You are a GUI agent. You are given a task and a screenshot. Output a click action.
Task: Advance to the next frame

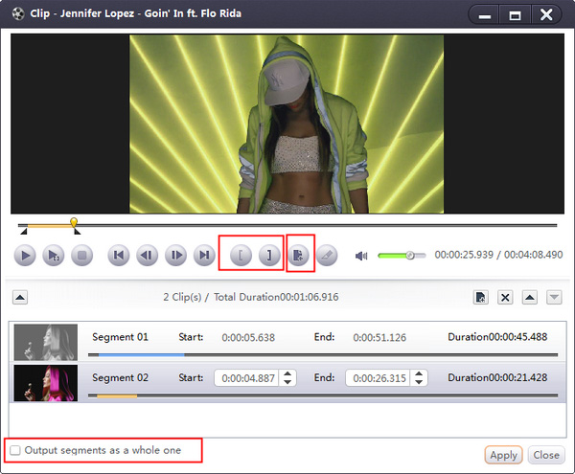[175, 256]
